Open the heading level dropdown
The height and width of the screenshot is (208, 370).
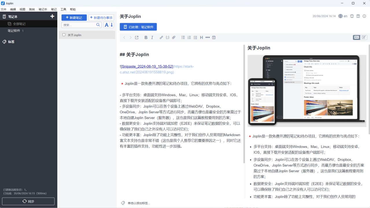click(201, 37)
